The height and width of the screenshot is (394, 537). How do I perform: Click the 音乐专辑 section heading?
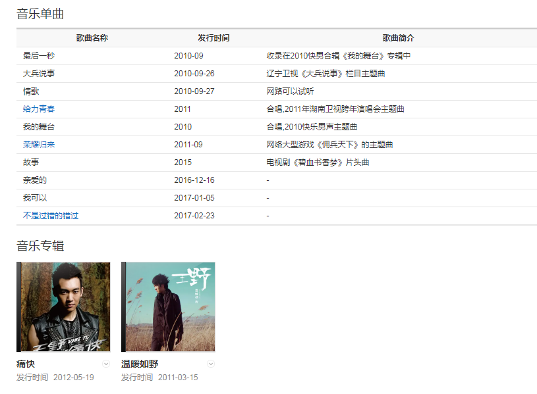tap(40, 246)
